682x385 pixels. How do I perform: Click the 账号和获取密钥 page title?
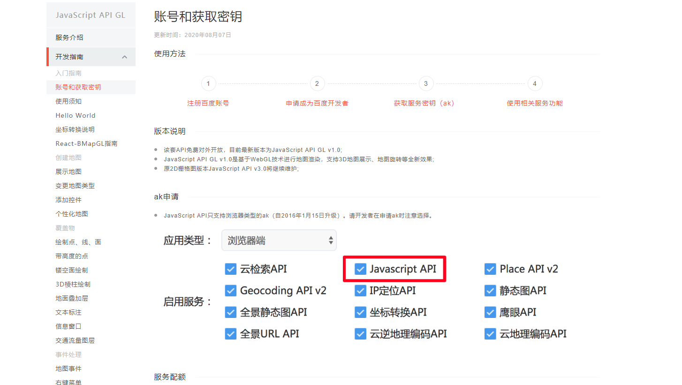pyautogui.click(x=198, y=17)
